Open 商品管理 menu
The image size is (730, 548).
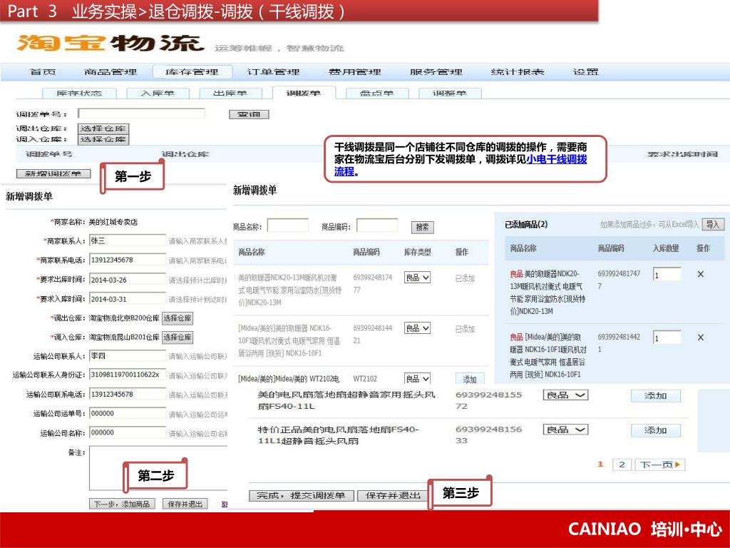tap(110, 72)
